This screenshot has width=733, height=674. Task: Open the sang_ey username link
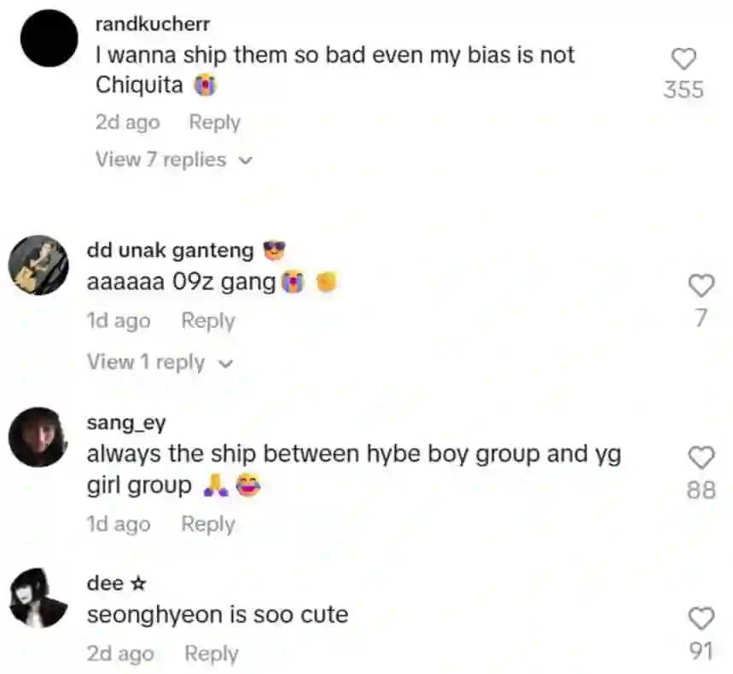[126, 422]
